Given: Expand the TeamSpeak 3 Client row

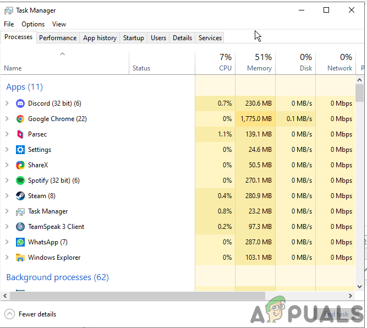Looking at the screenshot, I should [x=7, y=227].
